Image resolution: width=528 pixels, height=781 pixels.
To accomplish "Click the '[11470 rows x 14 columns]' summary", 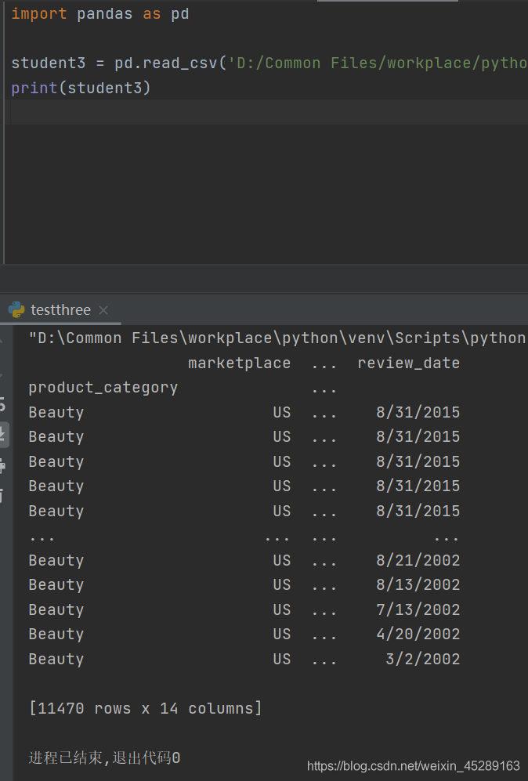I will 145,709.
